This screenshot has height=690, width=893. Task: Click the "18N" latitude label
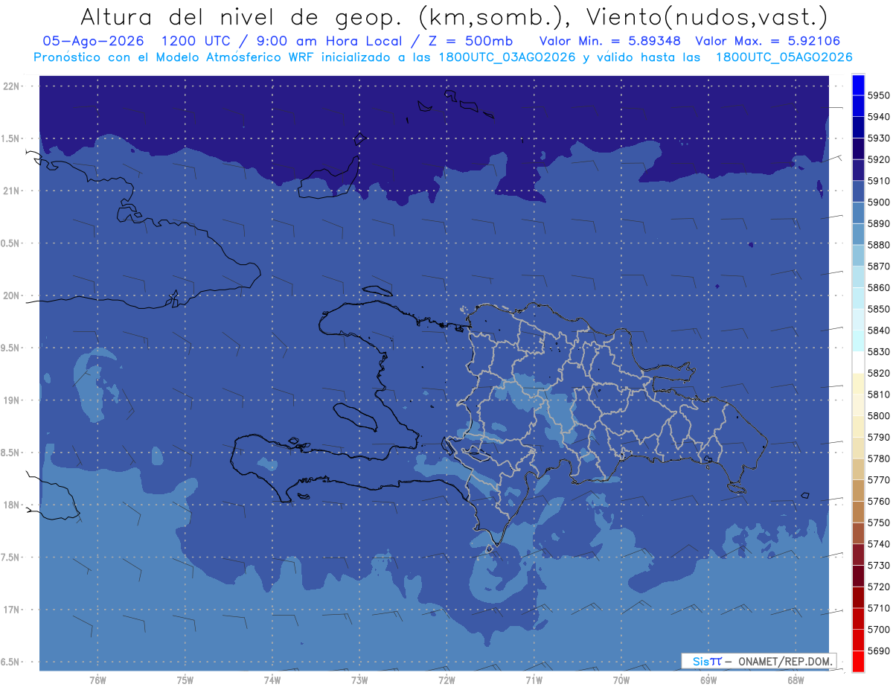pos(11,505)
